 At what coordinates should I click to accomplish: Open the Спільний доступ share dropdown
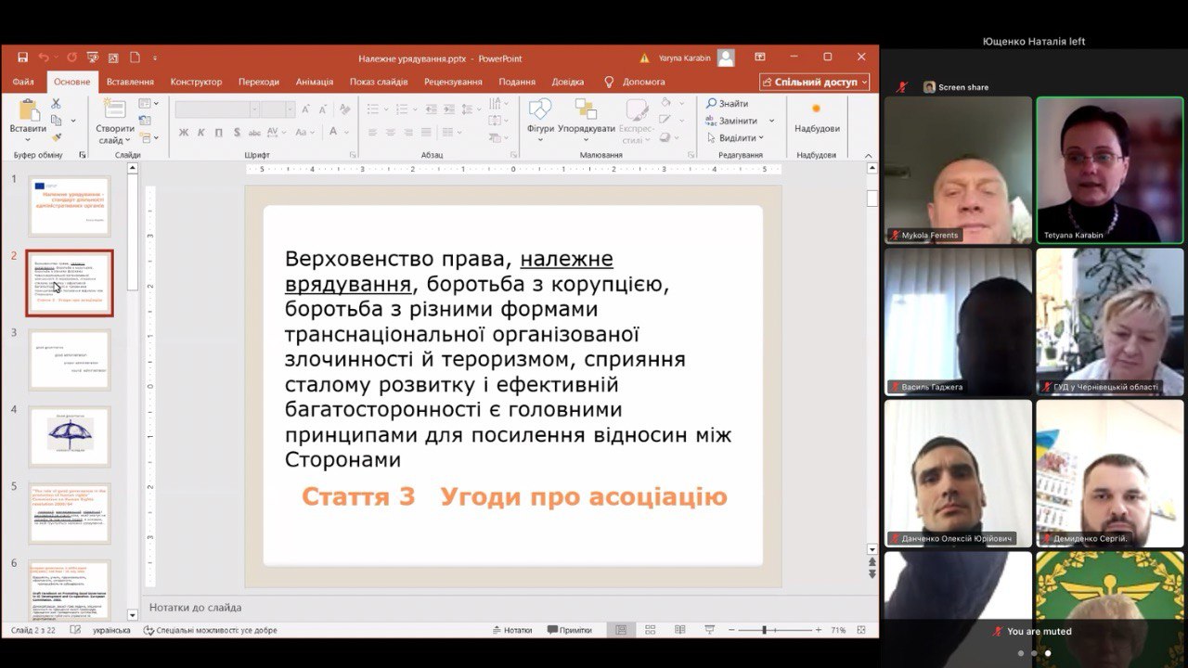tap(815, 82)
